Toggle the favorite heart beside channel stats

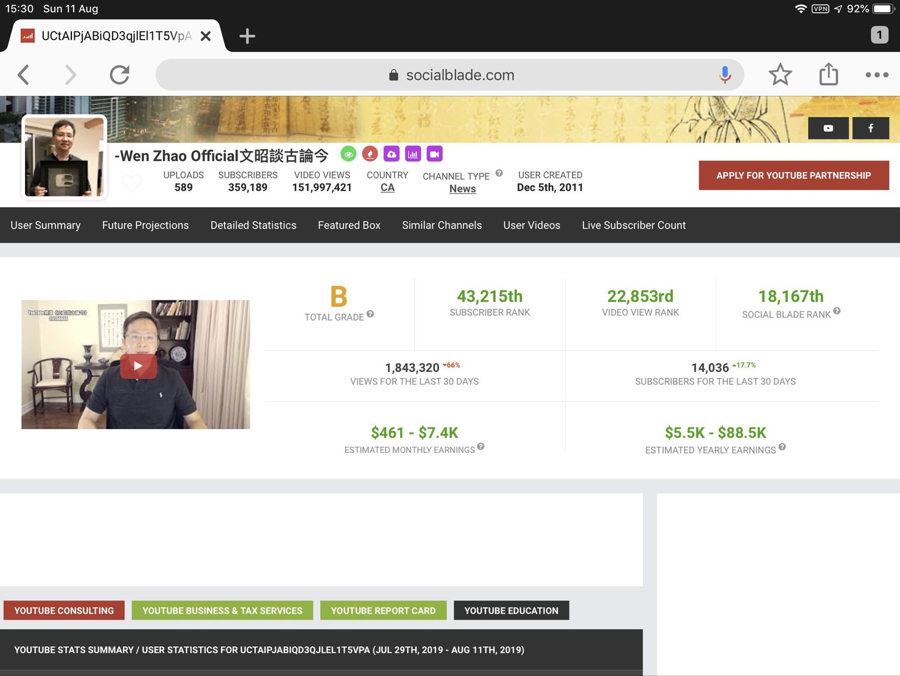pyautogui.click(x=132, y=182)
